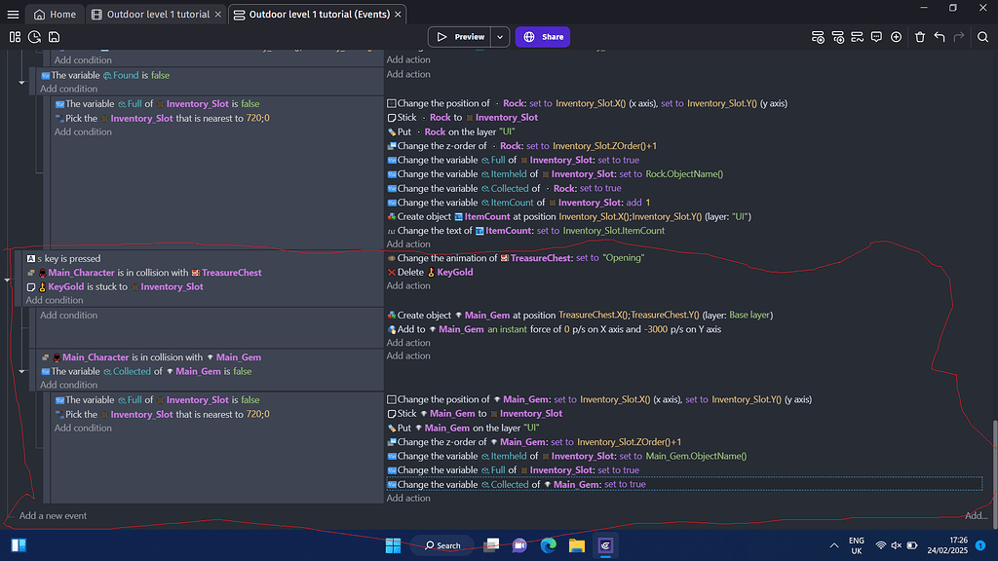Add a comment using the speech bubble icon
Viewport: 998px width, 561px height.
(876, 36)
